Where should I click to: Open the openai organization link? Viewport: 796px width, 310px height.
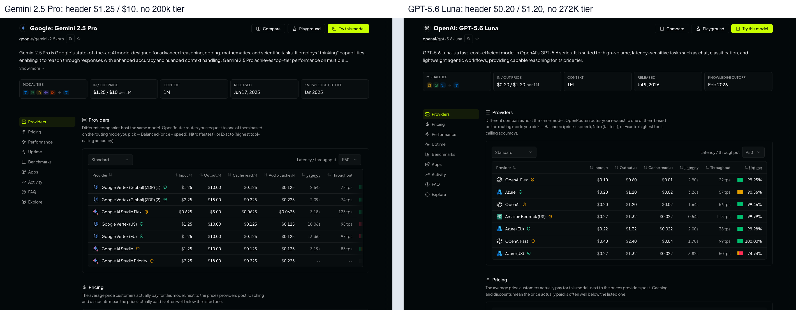[429, 39]
